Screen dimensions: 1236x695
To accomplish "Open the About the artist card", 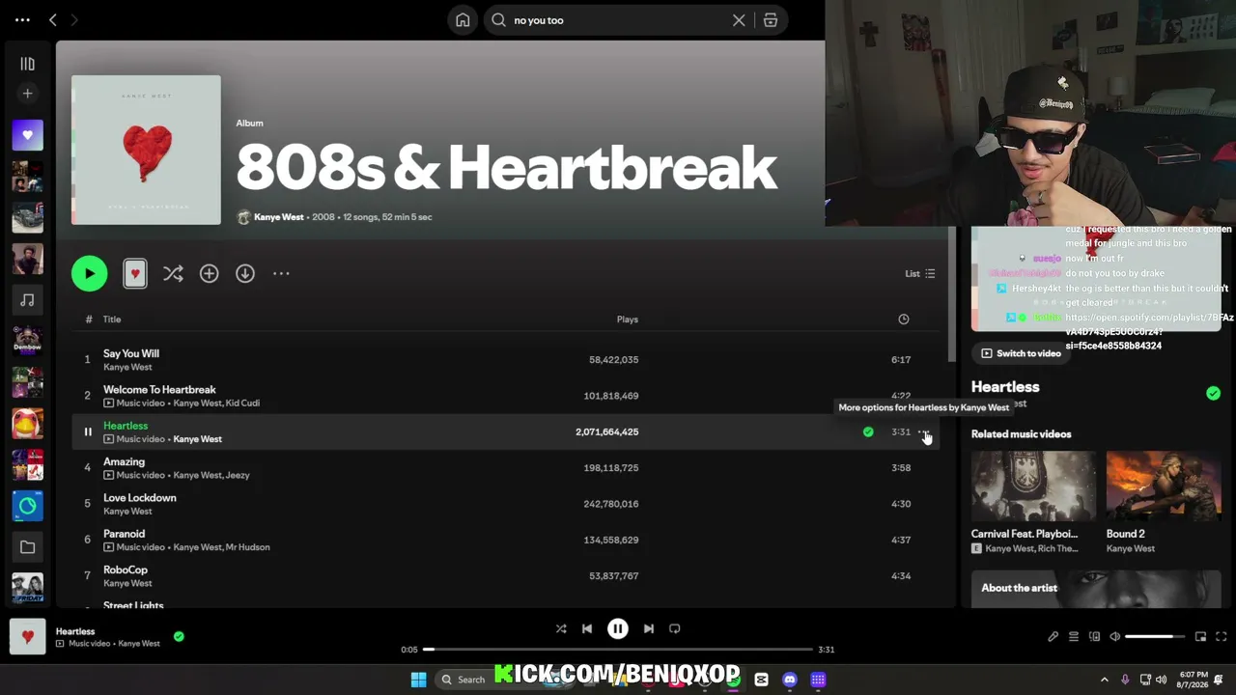I will coord(1096,589).
